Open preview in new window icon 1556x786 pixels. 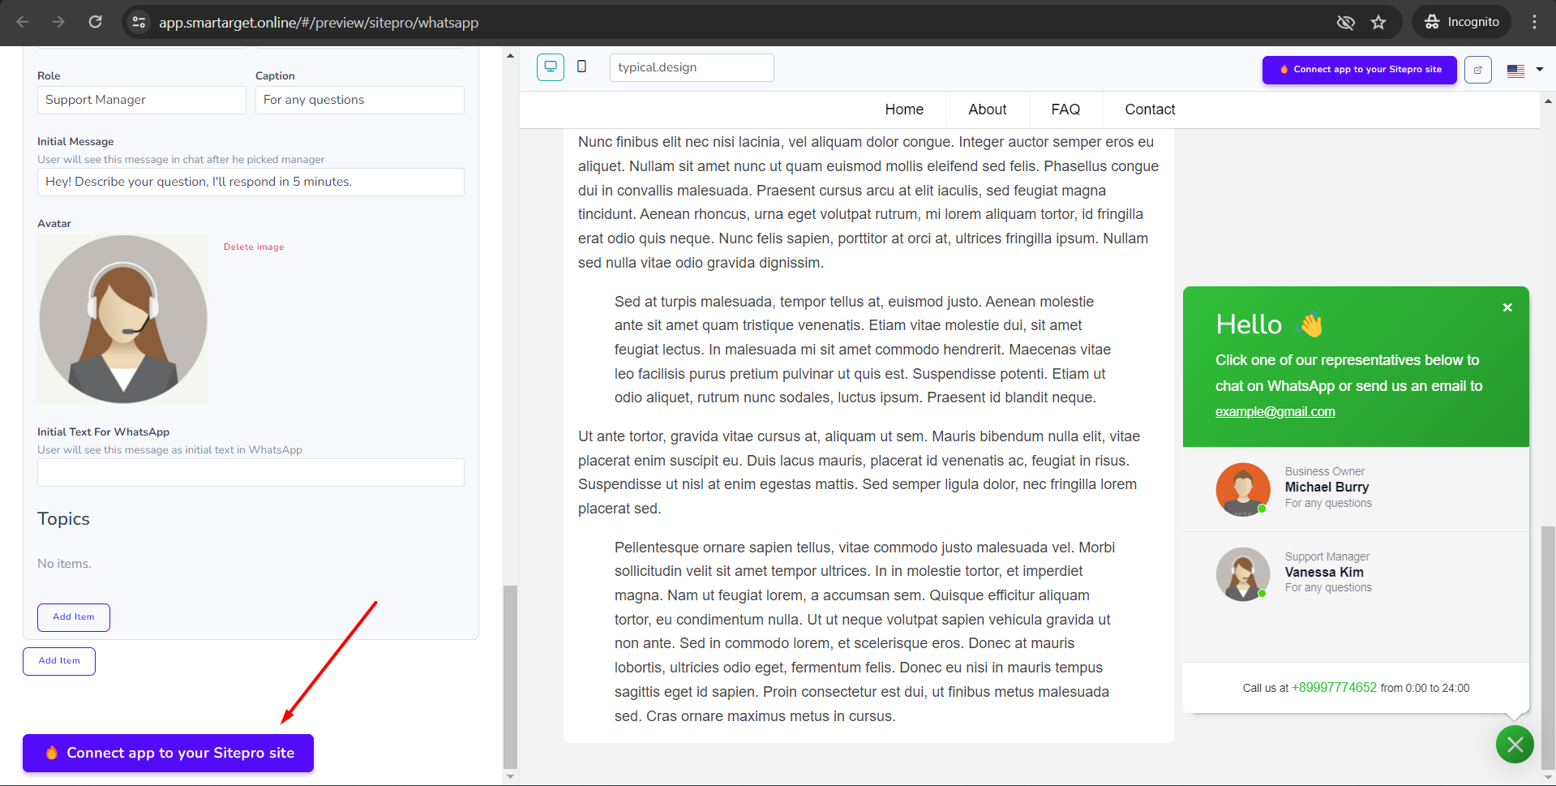coord(1477,70)
